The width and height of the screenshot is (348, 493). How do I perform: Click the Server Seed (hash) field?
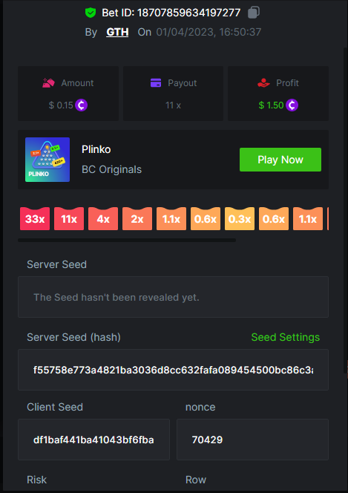(173, 370)
